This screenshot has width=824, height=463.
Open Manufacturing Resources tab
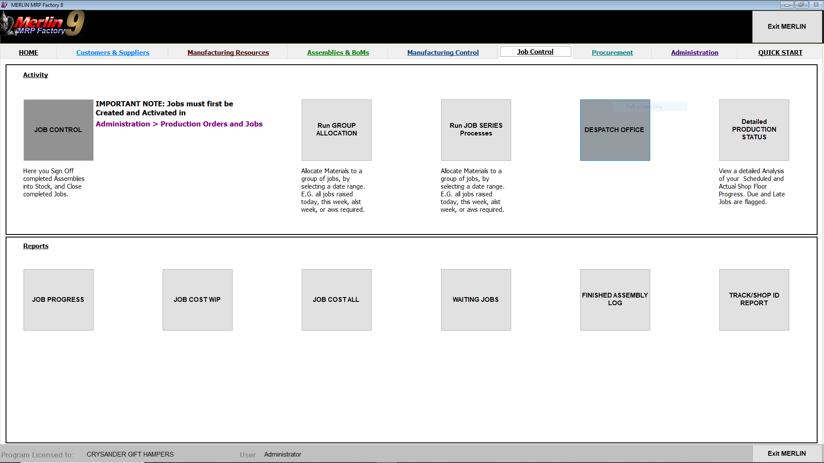coord(228,52)
